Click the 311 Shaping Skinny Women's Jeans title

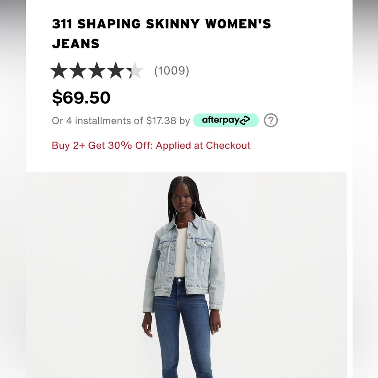[161, 33]
